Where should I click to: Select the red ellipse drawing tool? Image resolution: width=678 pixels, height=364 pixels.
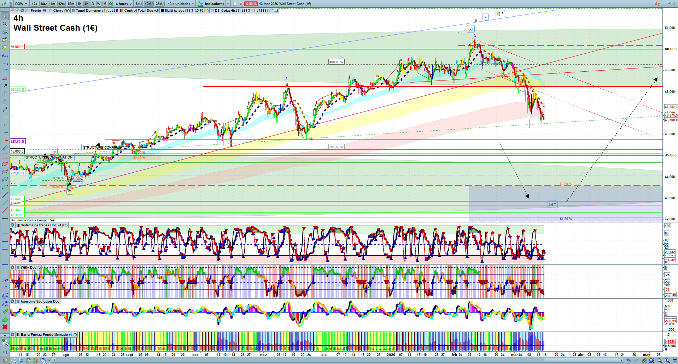(x=5, y=164)
